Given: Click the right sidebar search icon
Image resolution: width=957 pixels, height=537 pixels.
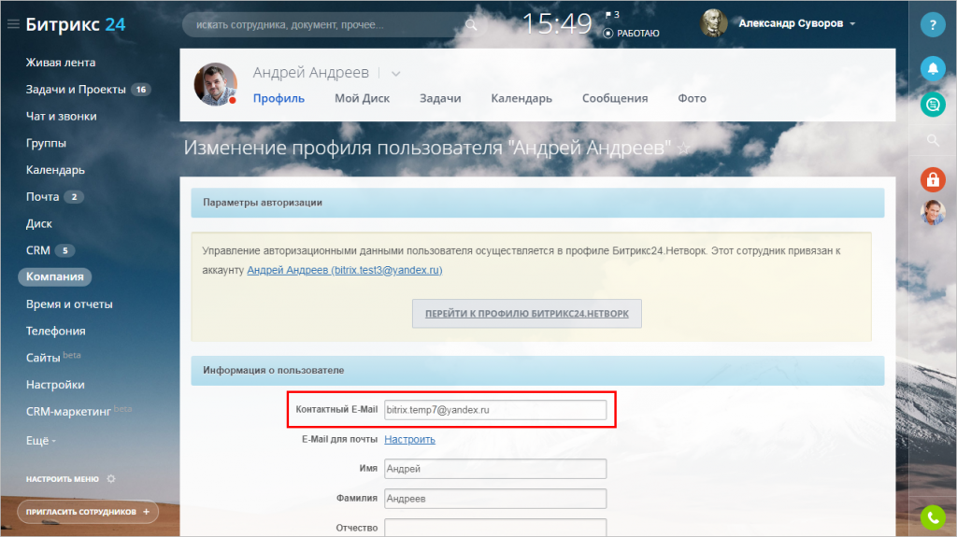Looking at the screenshot, I should (x=933, y=141).
